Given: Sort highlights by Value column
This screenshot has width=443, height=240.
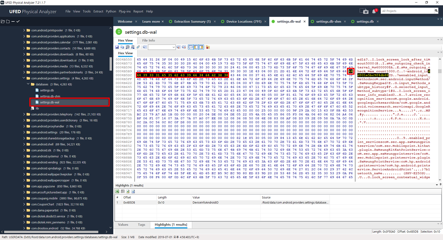Looking at the screenshot, I should click(x=226, y=197).
